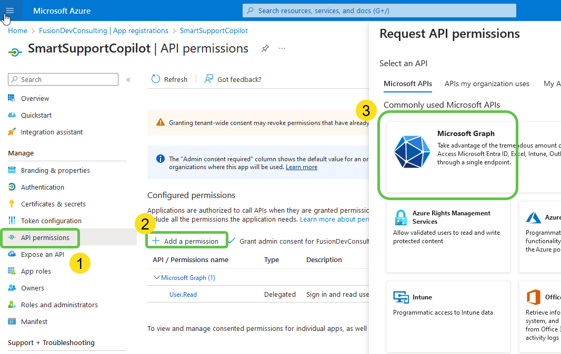Pin the API permissions page

pos(265,48)
